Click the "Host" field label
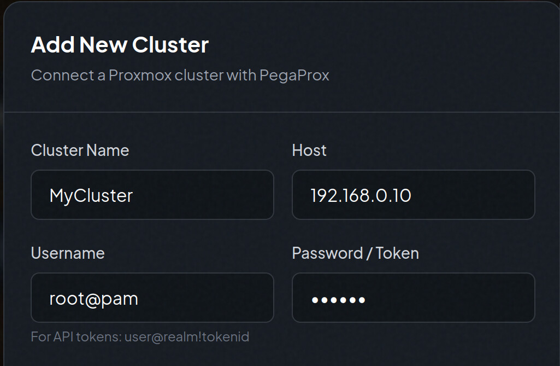 click(x=309, y=150)
